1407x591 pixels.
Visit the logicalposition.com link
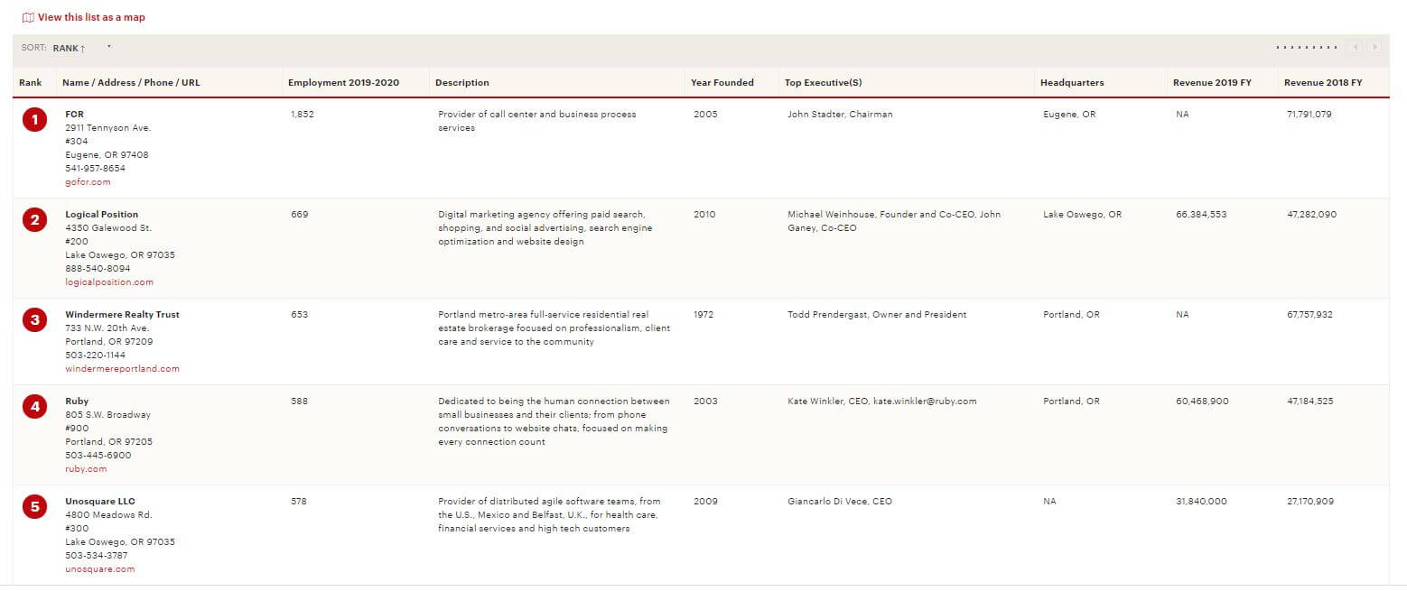click(x=109, y=282)
